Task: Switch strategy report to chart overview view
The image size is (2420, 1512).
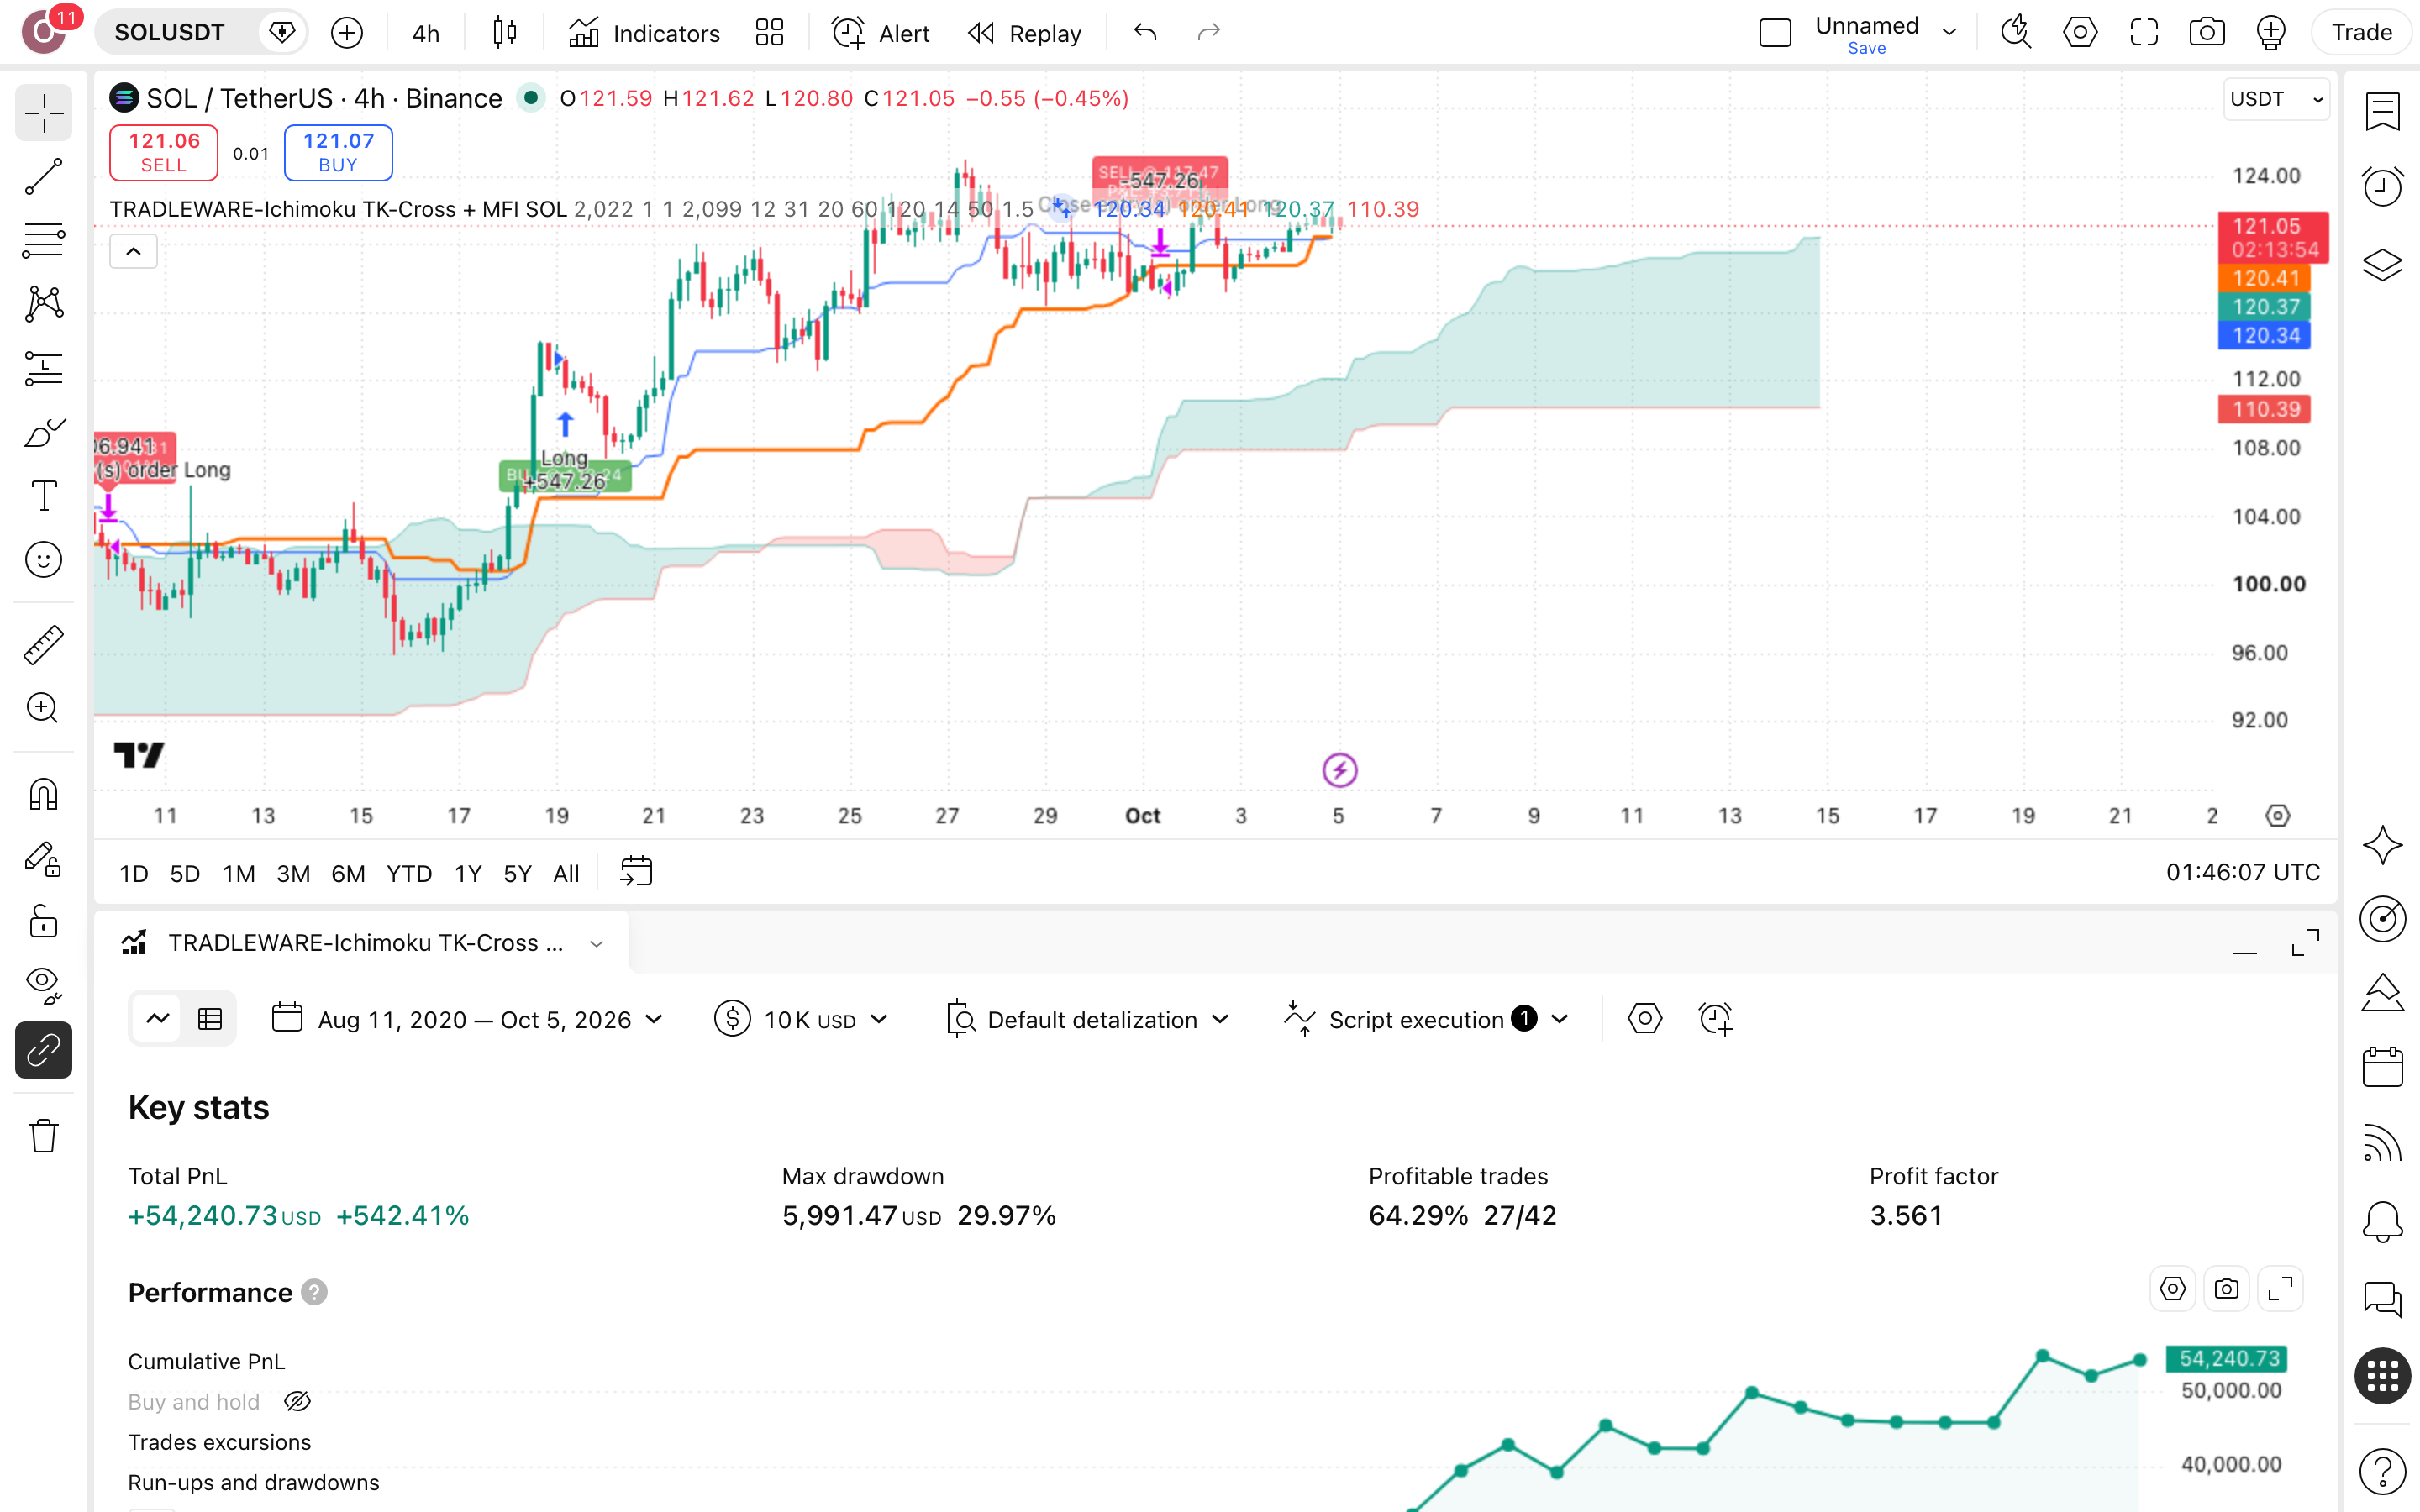Action: tap(158, 1019)
